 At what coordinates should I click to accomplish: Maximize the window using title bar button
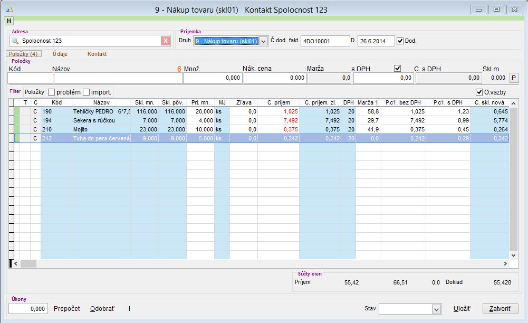(496, 9)
